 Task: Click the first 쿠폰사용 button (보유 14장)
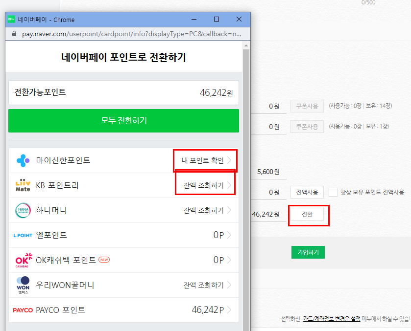tap(307, 106)
